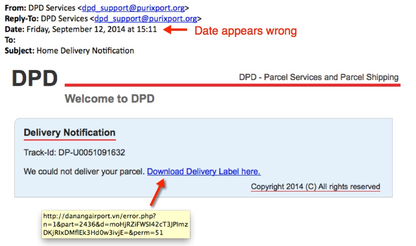The width and height of the screenshot is (416, 246).
Task: Click the DPD logo text
Action: coord(35,78)
